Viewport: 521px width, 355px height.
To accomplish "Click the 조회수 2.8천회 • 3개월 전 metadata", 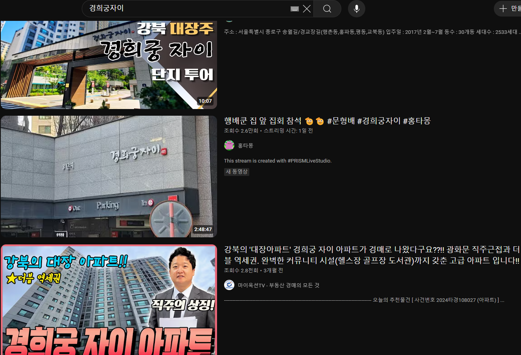I will coord(254,270).
